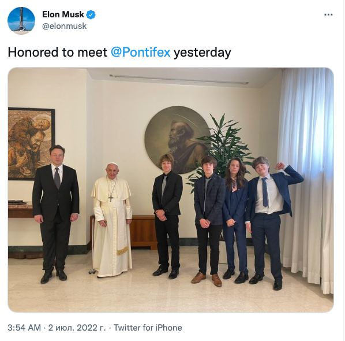The image size is (345, 341).
Task: Follow the @Pontifex mention link
Action: (141, 52)
